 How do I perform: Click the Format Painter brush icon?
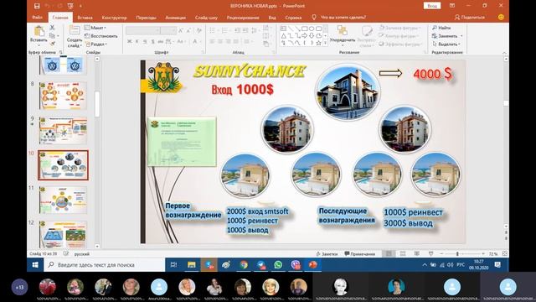coord(52,44)
